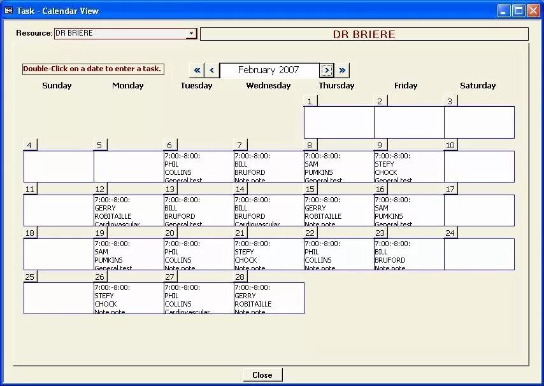Select the day 11 date button
The height and width of the screenshot is (386, 544).
(30, 190)
